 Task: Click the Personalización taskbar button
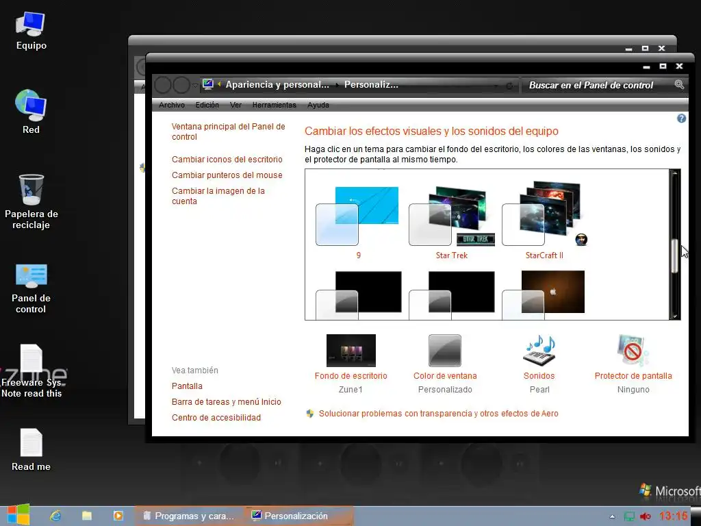(x=298, y=516)
